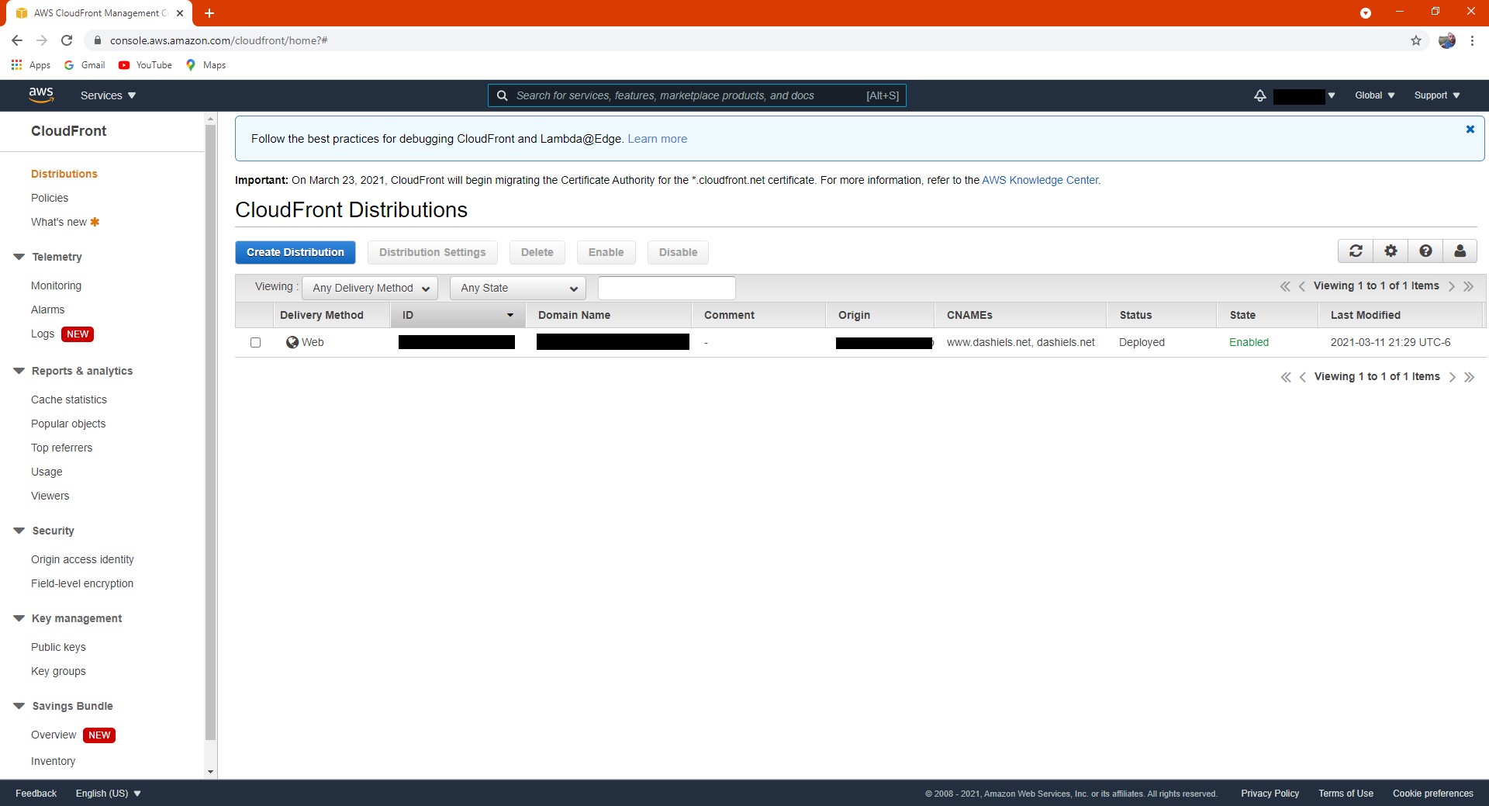The width and height of the screenshot is (1489, 806).
Task: Click the help question mark icon
Action: (x=1425, y=251)
